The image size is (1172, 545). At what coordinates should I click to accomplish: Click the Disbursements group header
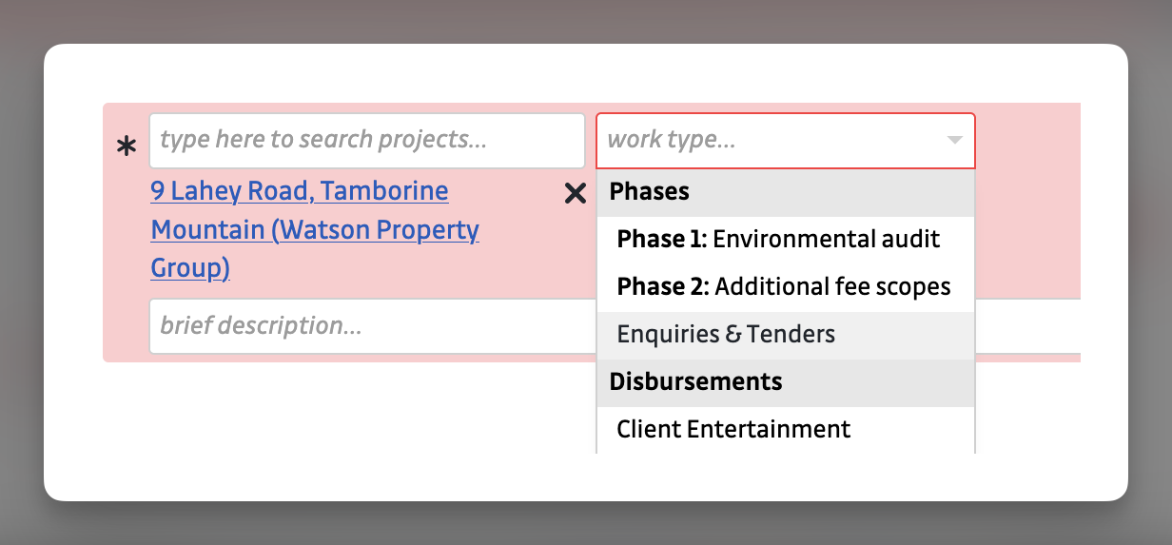(695, 382)
